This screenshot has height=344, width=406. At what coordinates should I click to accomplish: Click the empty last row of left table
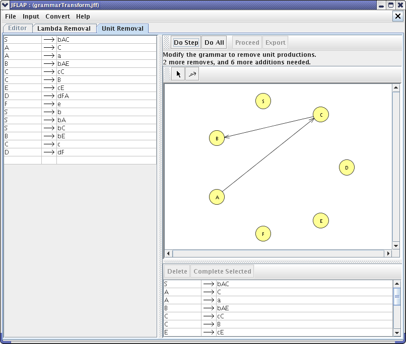(x=80, y=160)
